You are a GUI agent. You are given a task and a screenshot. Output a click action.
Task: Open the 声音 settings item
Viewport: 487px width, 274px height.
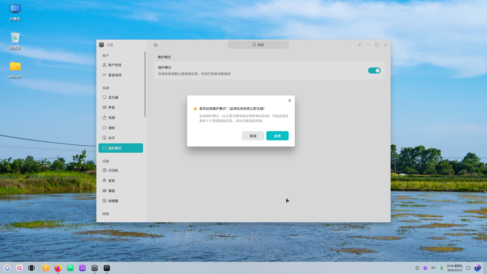click(x=112, y=108)
